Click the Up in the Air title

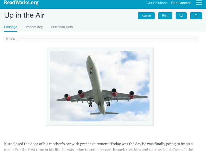pyautogui.click(x=24, y=15)
